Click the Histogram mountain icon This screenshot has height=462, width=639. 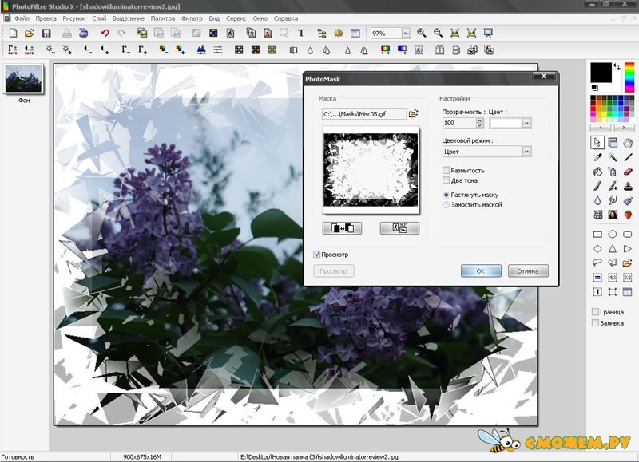[x=201, y=49]
